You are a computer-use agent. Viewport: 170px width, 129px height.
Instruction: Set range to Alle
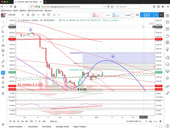coord(44,121)
